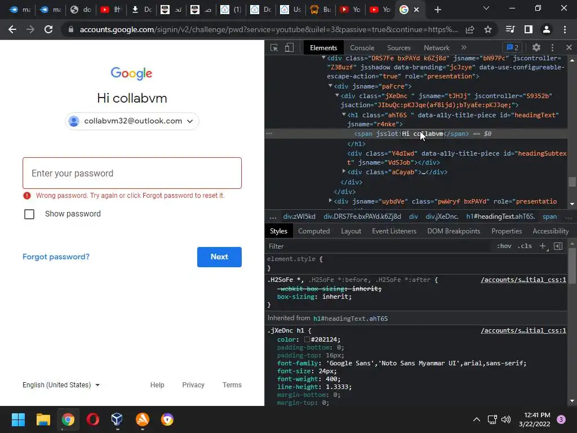Toggle the .cls element classes button
The width and height of the screenshot is (577, 433).
click(x=525, y=246)
